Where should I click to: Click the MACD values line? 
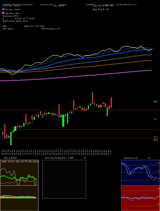(x=15, y=21)
